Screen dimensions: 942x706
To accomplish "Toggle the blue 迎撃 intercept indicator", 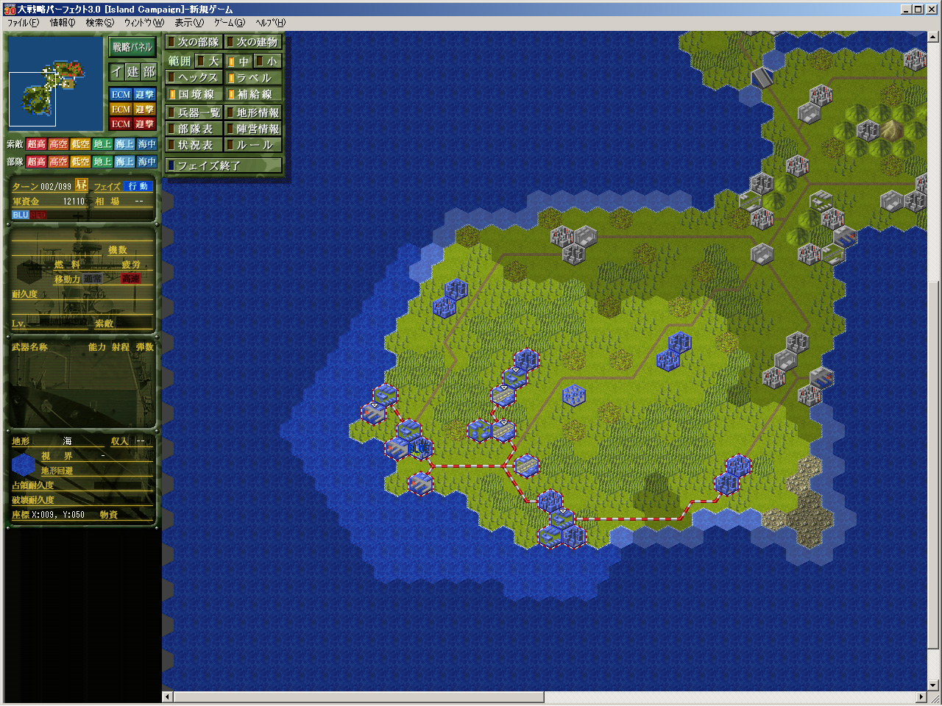I will point(144,94).
